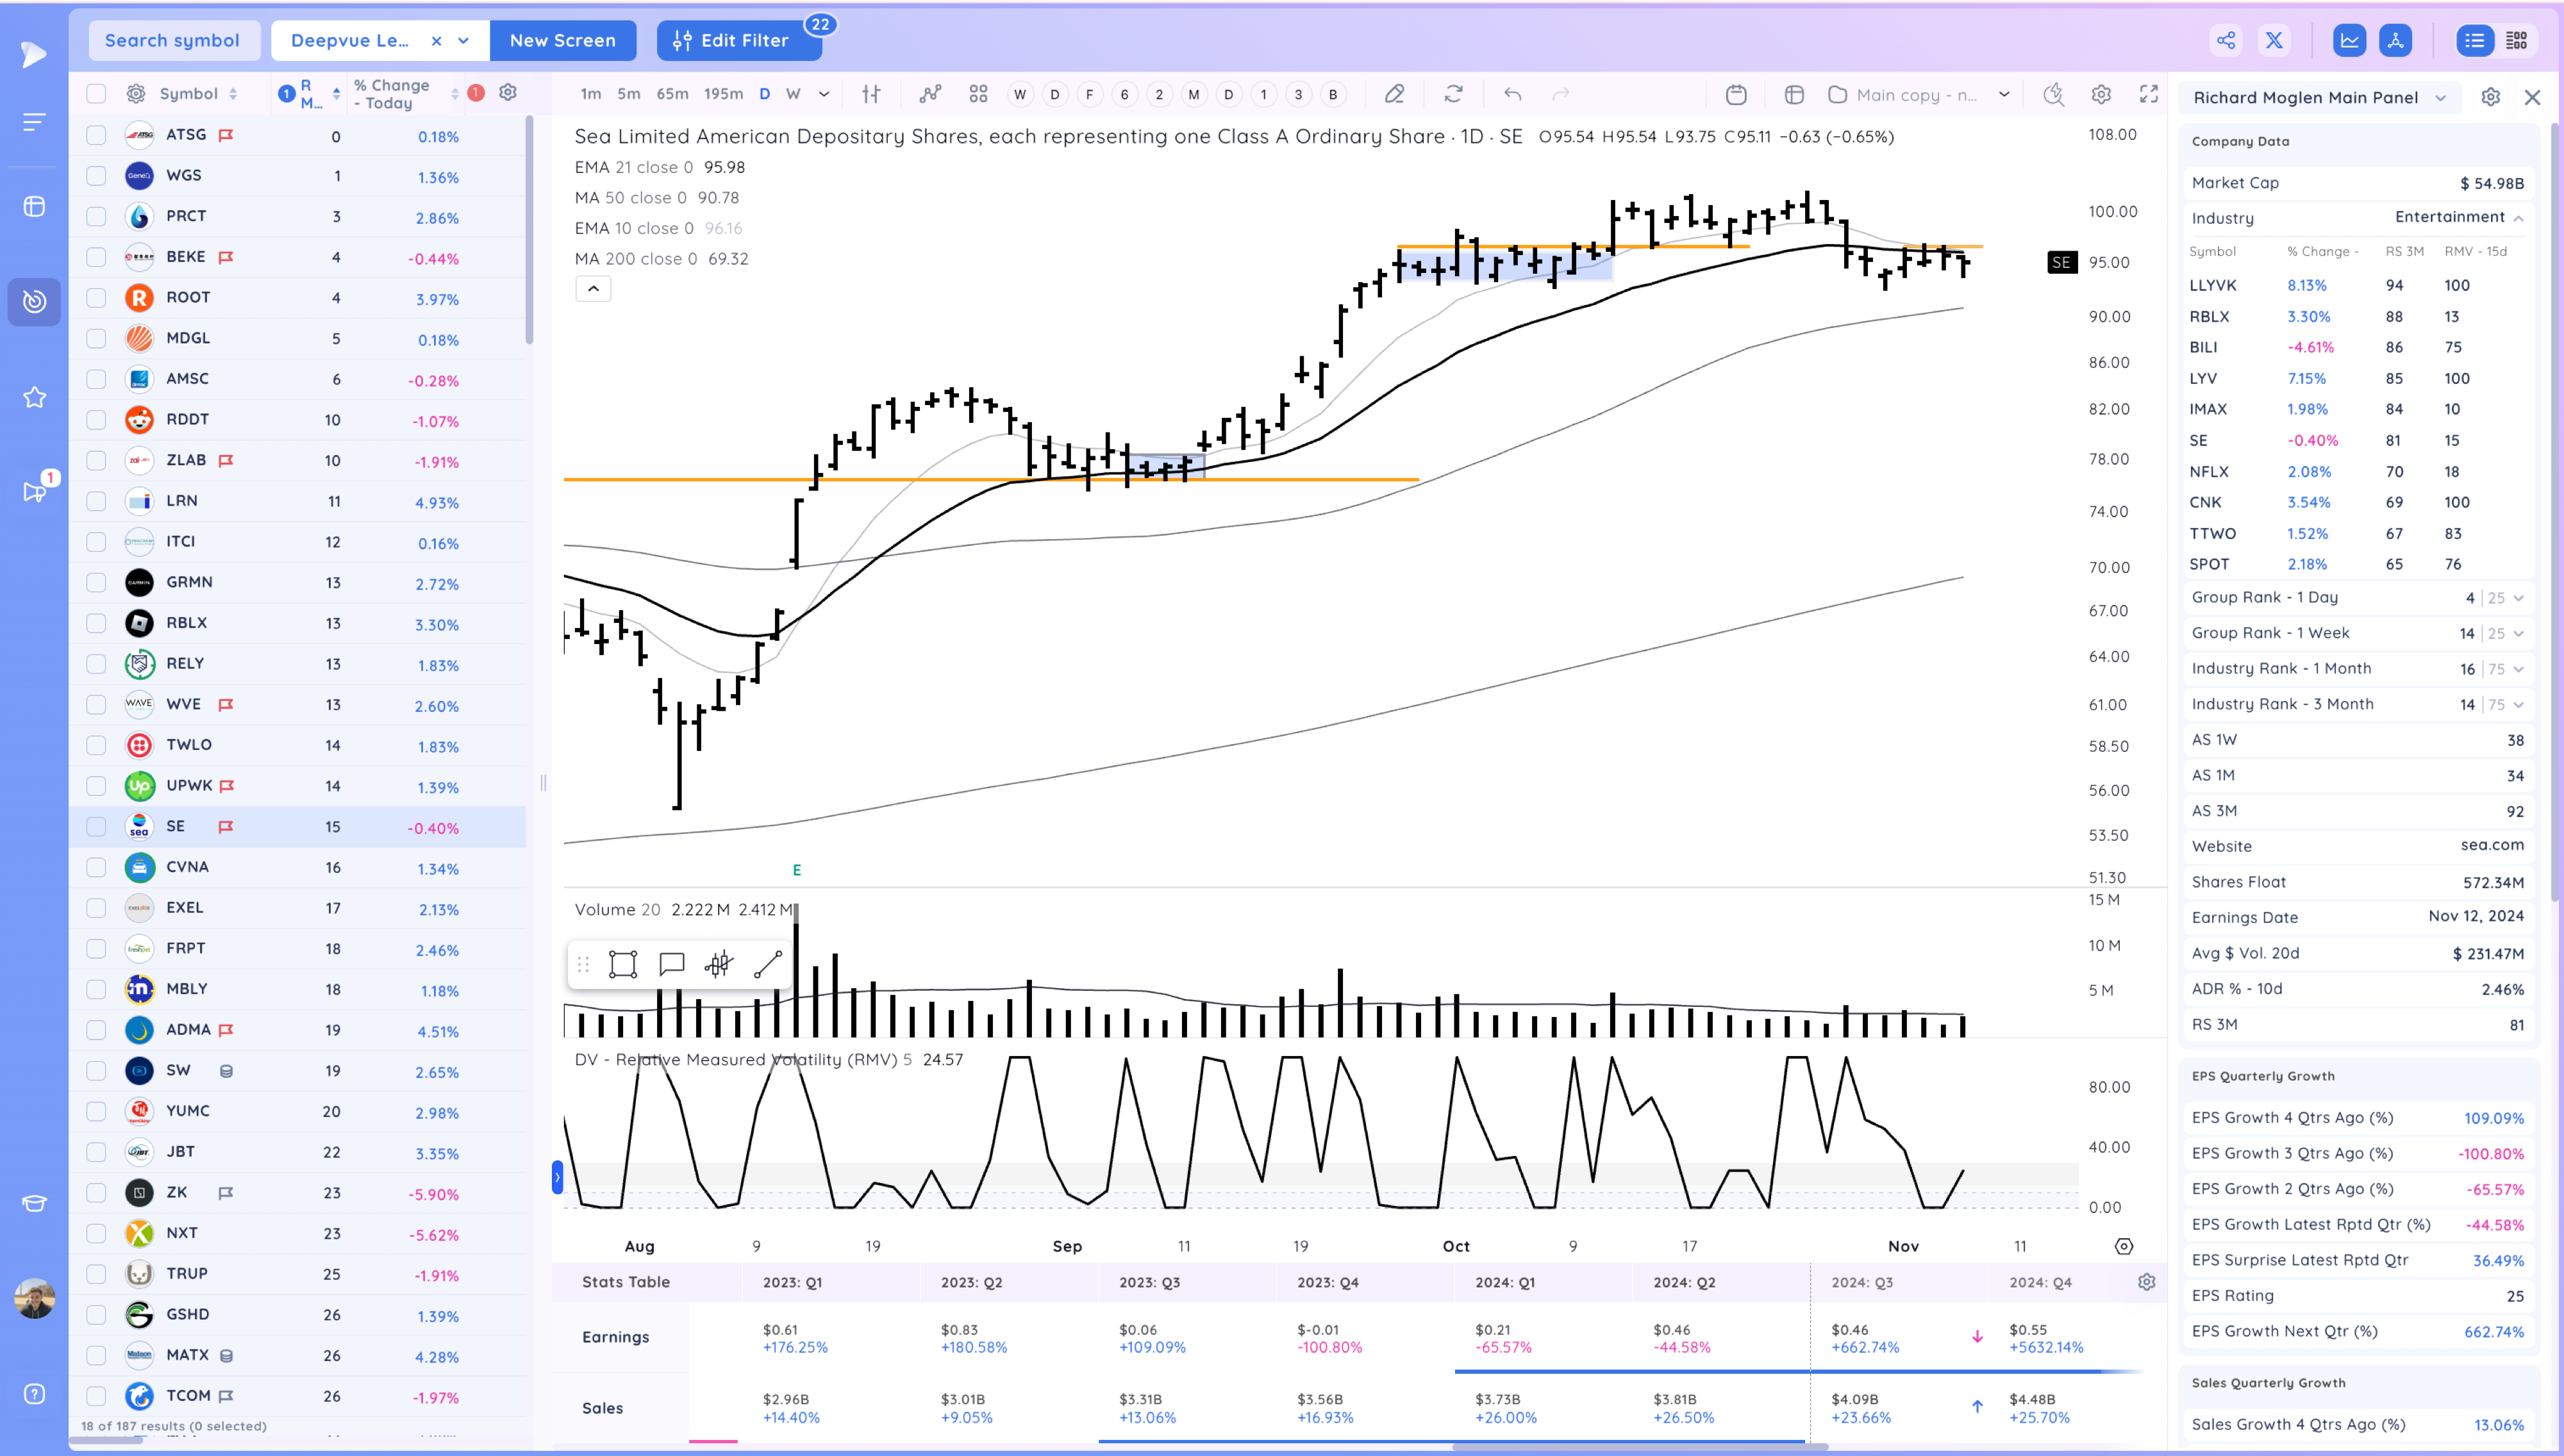Viewport: 2564px width, 1456px height.
Task: Open the Main copy layout dropdown
Action: pyautogui.click(x=2004, y=94)
